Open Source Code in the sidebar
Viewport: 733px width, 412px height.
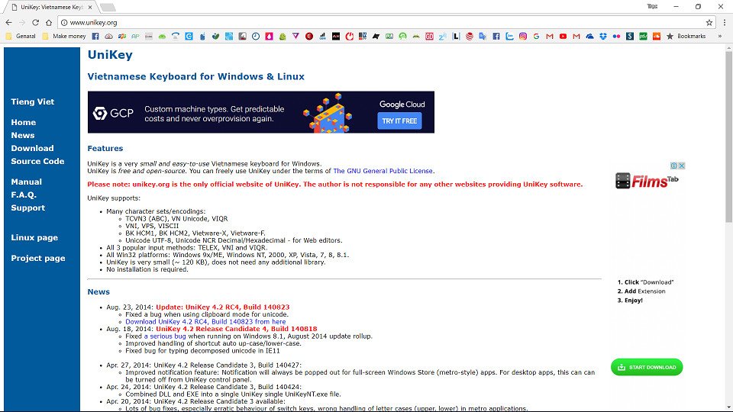(38, 162)
